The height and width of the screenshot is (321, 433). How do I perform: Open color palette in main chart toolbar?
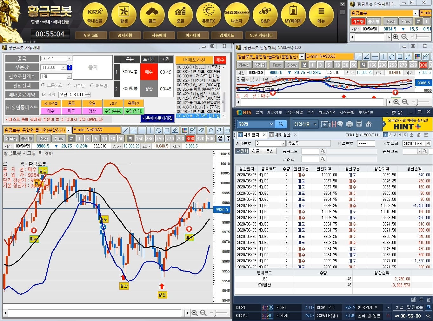(x=184, y=130)
